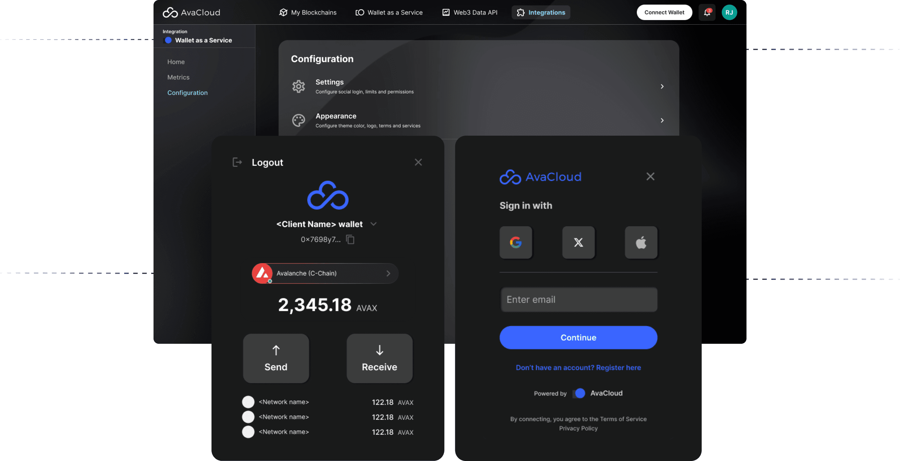The width and height of the screenshot is (900, 461).
Task: Sign in with Google icon
Action: point(516,242)
